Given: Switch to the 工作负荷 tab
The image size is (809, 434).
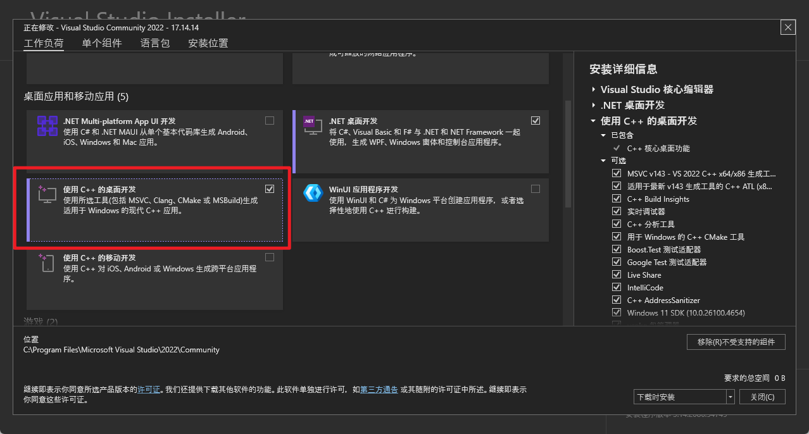Looking at the screenshot, I should [44, 44].
